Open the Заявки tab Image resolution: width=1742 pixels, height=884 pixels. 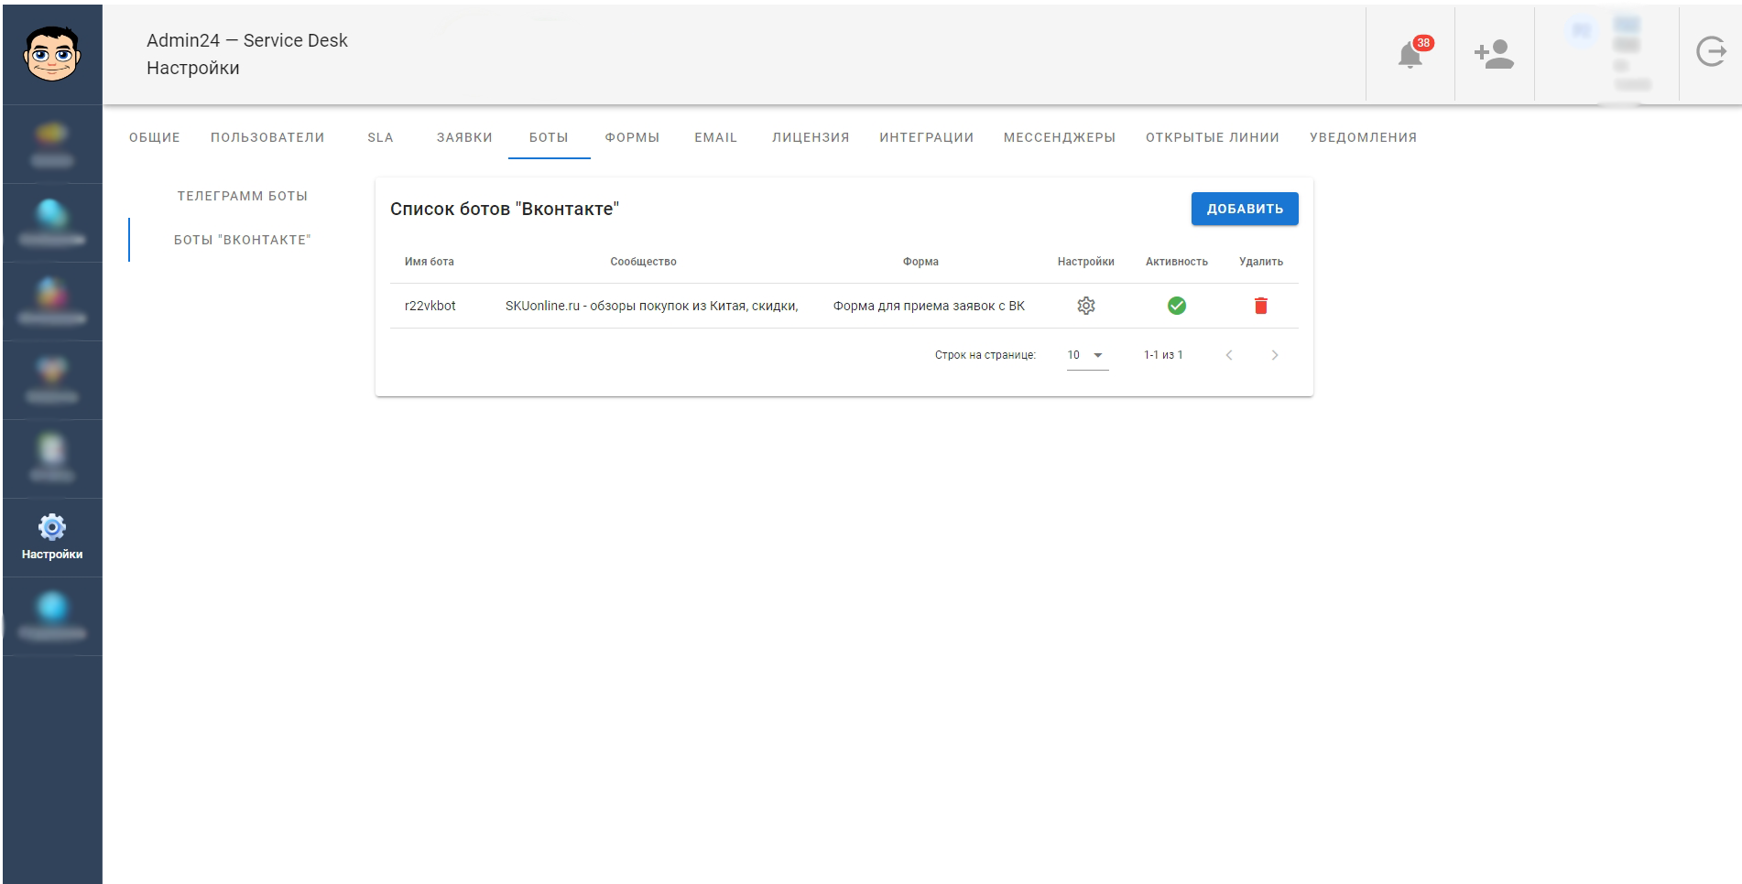464,137
